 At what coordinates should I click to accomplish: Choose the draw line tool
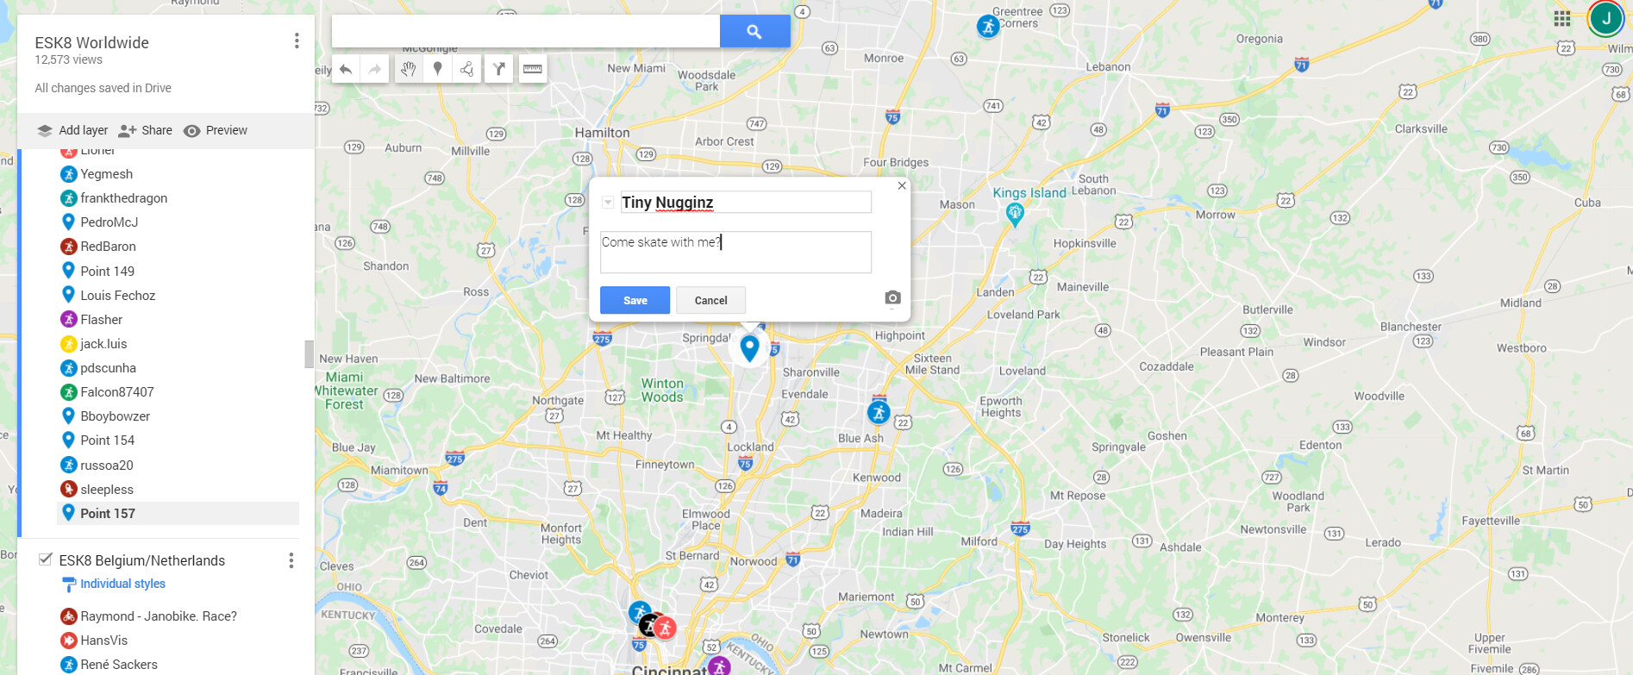tap(466, 69)
